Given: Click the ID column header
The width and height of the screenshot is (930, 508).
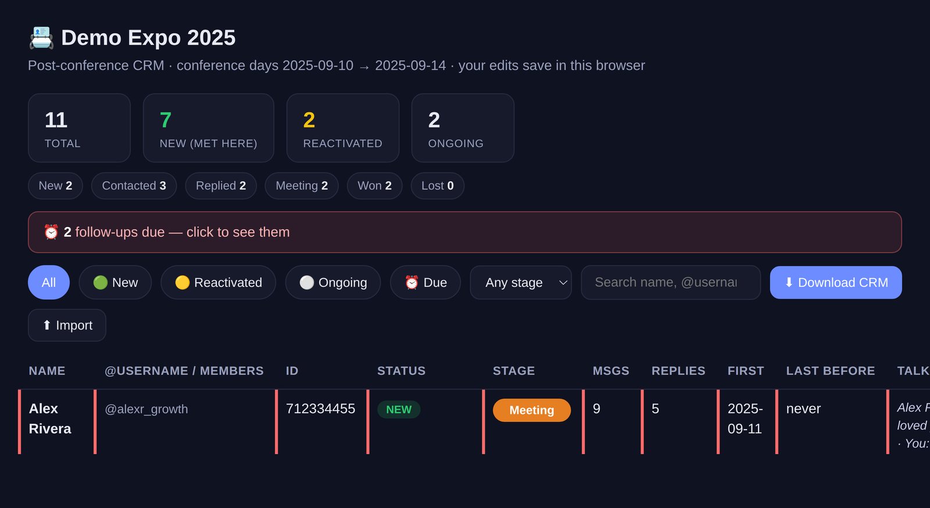Looking at the screenshot, I should click(x=292, y=371).
